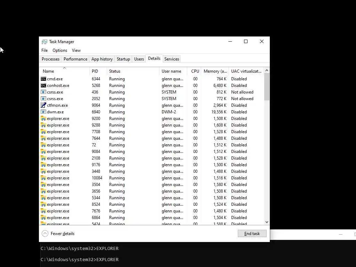Click the dwm.exe process icon

[43, 112]
